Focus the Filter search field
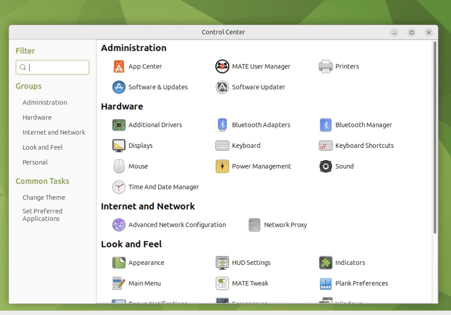451x315 pixels. 53,67
